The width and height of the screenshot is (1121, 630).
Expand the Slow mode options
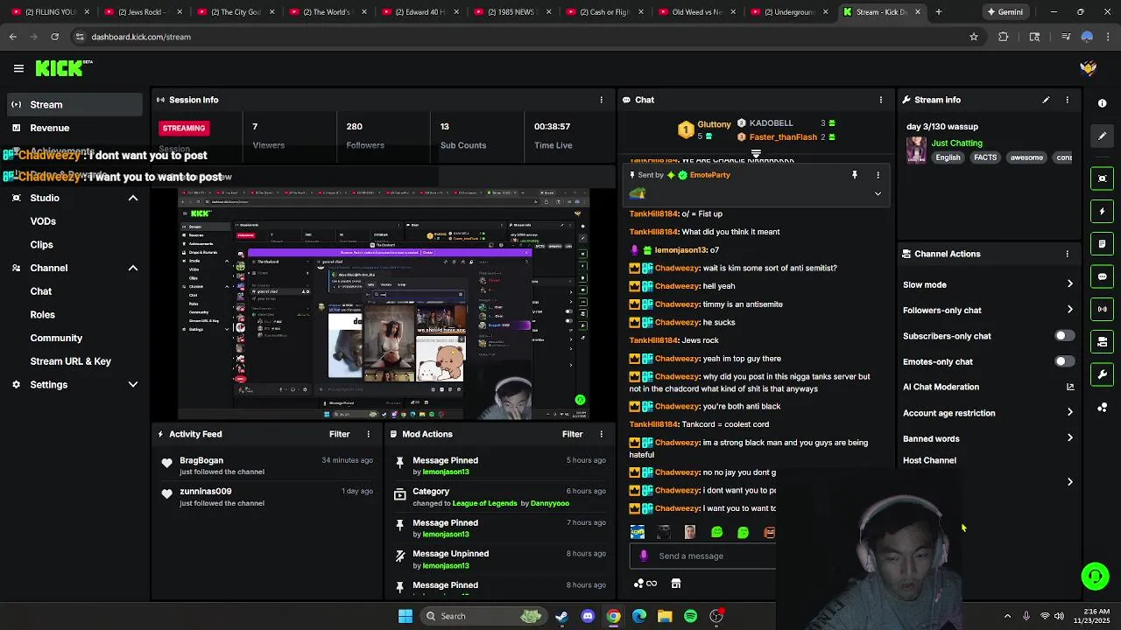pyautogui.click(x=1069, y=284)
